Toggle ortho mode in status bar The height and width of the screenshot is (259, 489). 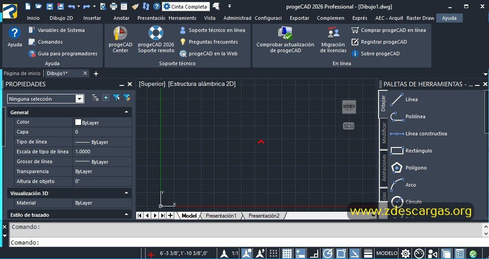pyautogui.click(x=315, y=254)
